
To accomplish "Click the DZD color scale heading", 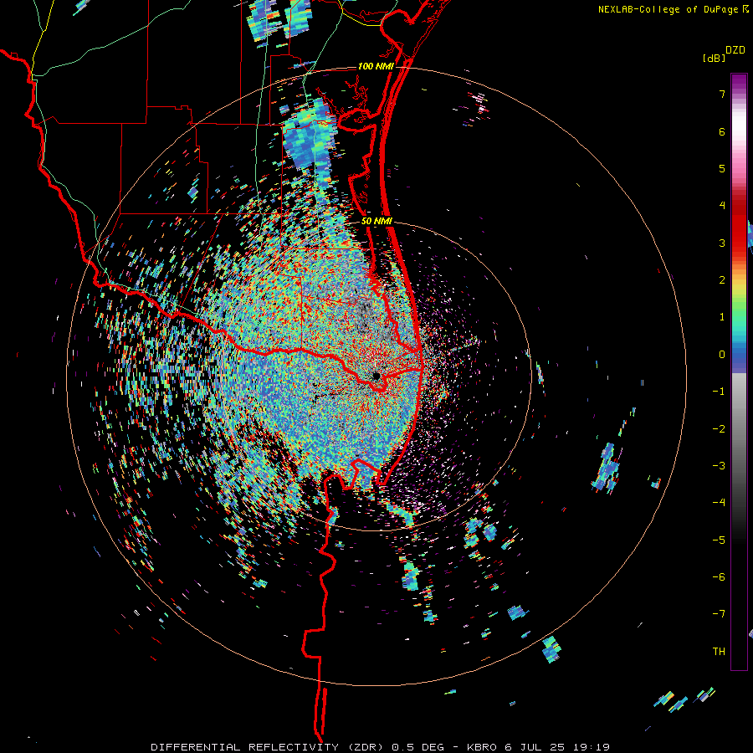I will [x=735, y=50].
